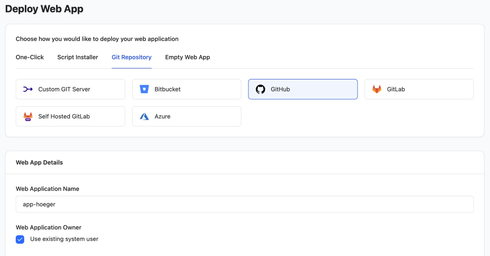The image size is (490, 256).
Task: Uncheck Use existing system user checkbox
Action: point(20,239)
